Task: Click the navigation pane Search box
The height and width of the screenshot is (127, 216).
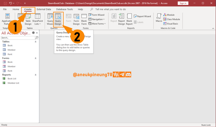Action: 18,37
